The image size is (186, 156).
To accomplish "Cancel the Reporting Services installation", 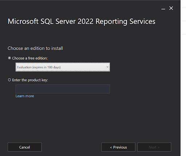I will [x=25, y=147].
